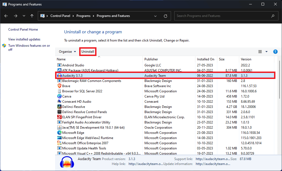Image resolution: width=282 pixels, height=171 pixels.
Task: Select ELAN SPI FingerPrint Driver icon
Action: tap(59, 117)
